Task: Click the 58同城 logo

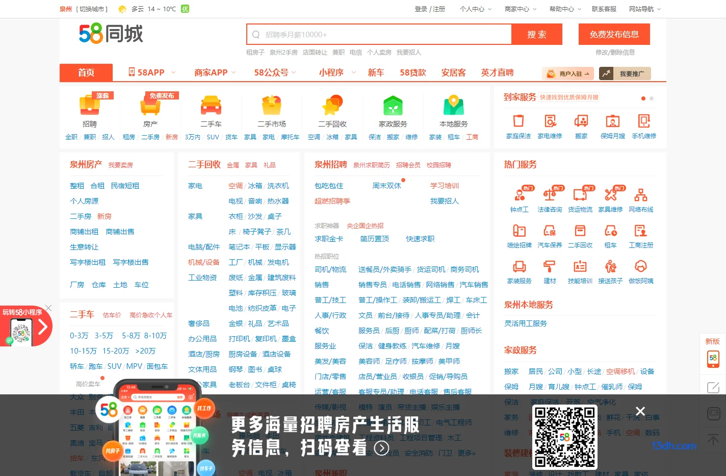Action: (111, 34)
